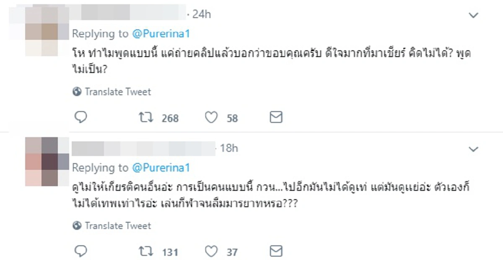Open the reply icon on the first tweet
Image resolution: width=503 pixels, height=260 pixels.
(81, 117)
